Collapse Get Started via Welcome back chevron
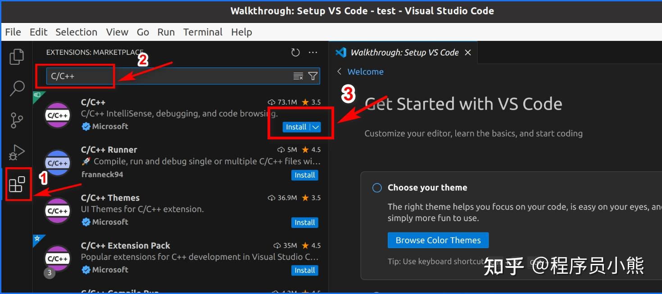662x294 pixels. point(340,71)
